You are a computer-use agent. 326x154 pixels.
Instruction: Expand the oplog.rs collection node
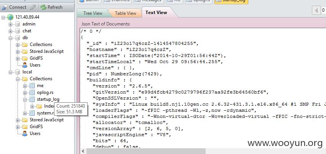pyautogui.click(x=25, y=93)
